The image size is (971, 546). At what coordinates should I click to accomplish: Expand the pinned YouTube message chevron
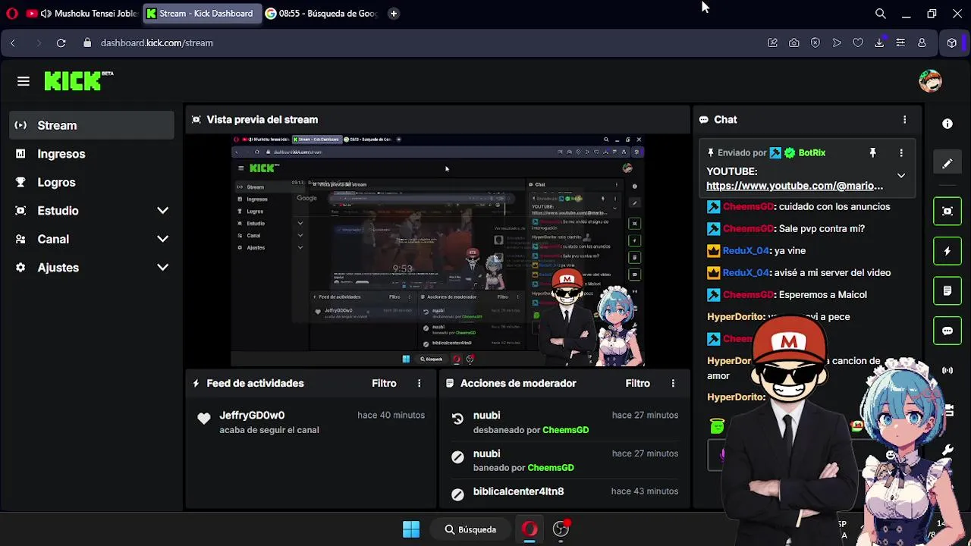901,175
